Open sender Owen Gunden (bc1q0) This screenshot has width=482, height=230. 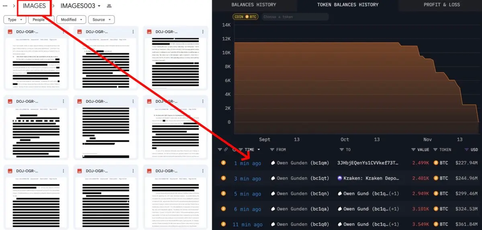pos(300,224)
